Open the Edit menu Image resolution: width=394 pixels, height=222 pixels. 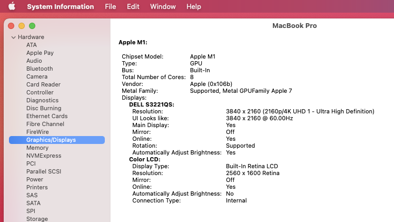pyautogui.click(x=133, y=6)
